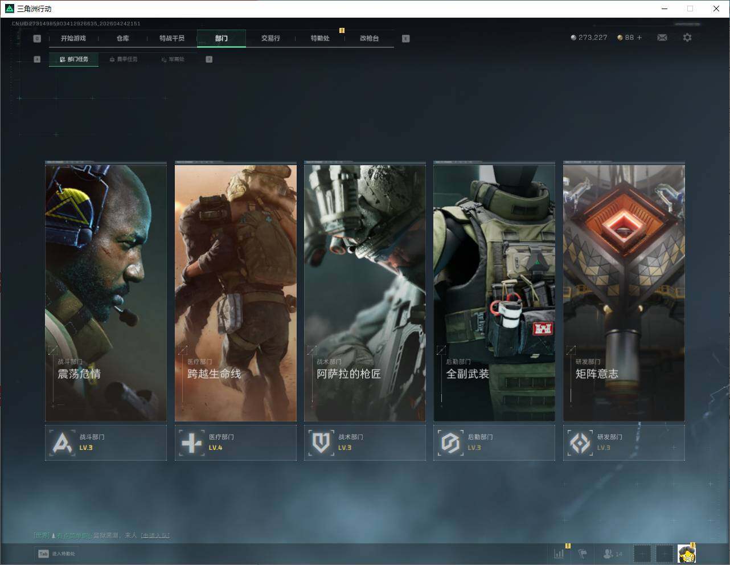The image size is (730, 565).
Task: Click the 273,227 currency balance
Action: point(593,38)
